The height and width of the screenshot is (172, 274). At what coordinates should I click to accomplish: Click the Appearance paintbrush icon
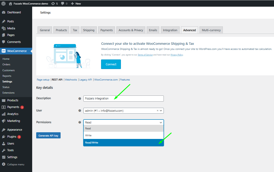point(3,130)
